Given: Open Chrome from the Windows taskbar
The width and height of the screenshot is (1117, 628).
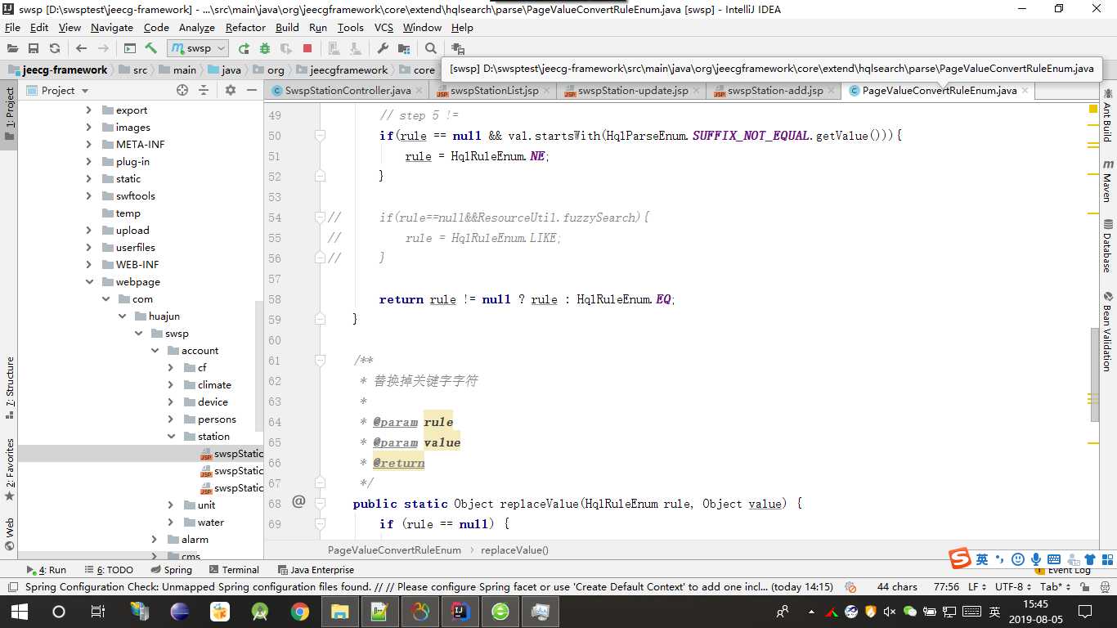Looking at the screenshot, I should (x=300, y=611).
